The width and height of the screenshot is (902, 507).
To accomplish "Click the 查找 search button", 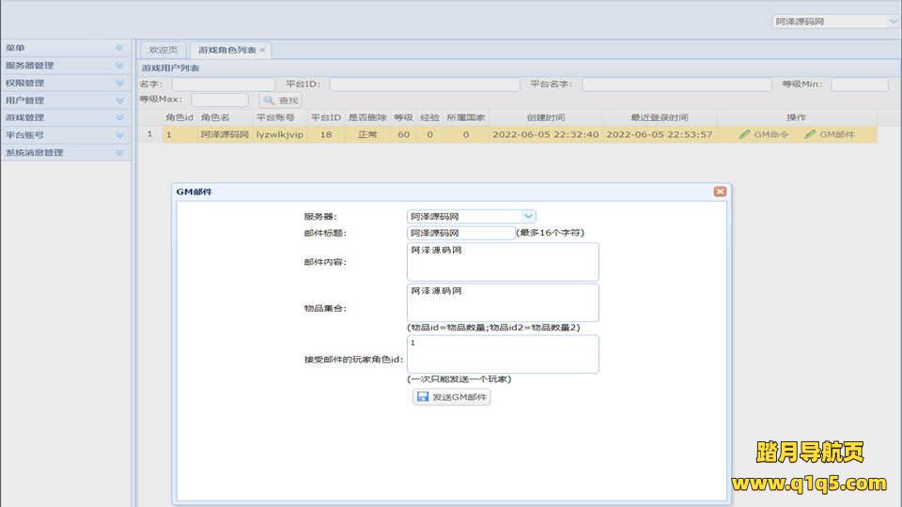I will tap(280, 100).
